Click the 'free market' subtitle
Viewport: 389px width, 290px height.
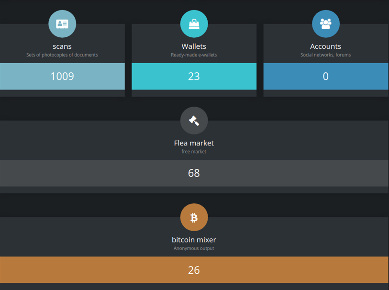194,152
